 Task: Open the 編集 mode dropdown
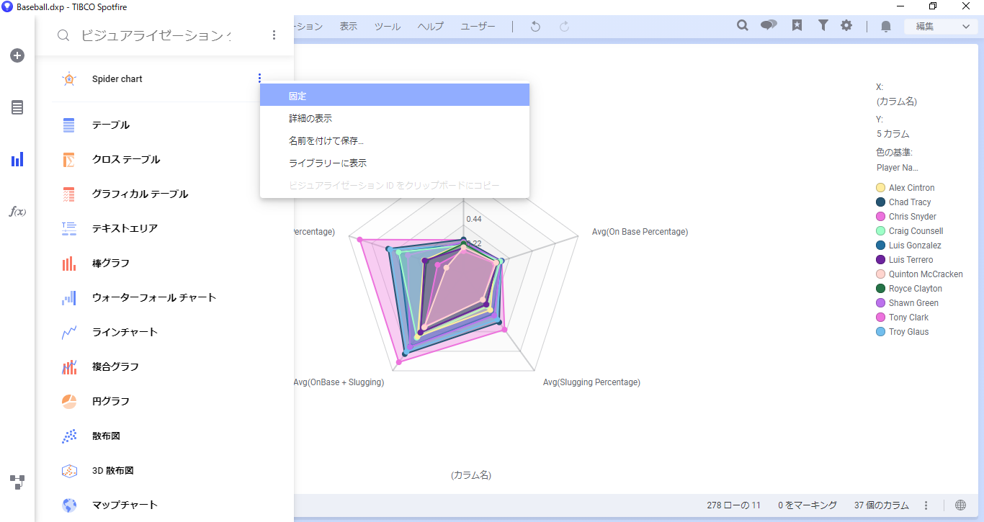pyautogui.click(x=941, y=27)
